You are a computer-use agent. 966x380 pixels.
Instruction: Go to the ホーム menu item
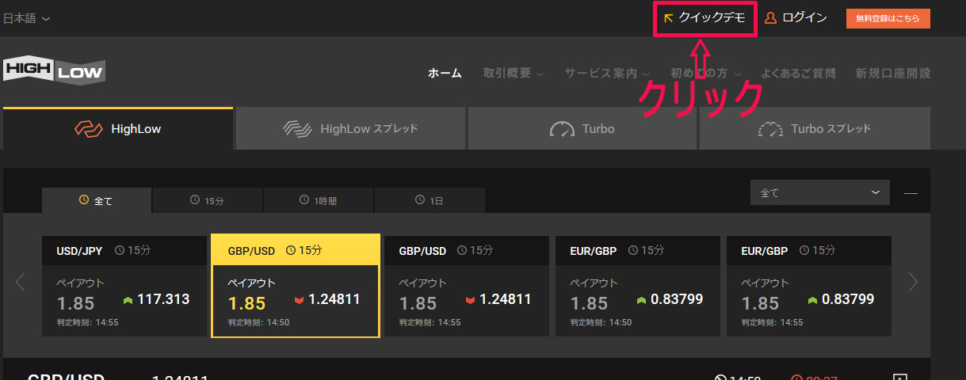[445, 73]
